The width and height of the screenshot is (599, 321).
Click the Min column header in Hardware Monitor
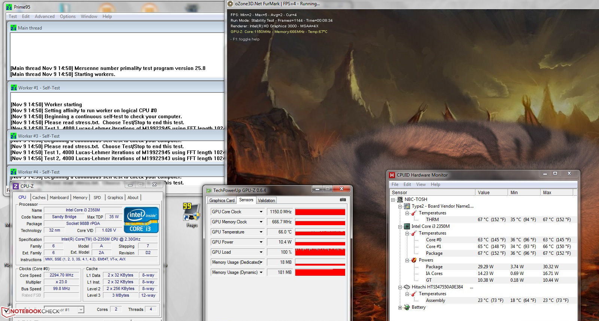pyautogui.click(x=524, y=192)
